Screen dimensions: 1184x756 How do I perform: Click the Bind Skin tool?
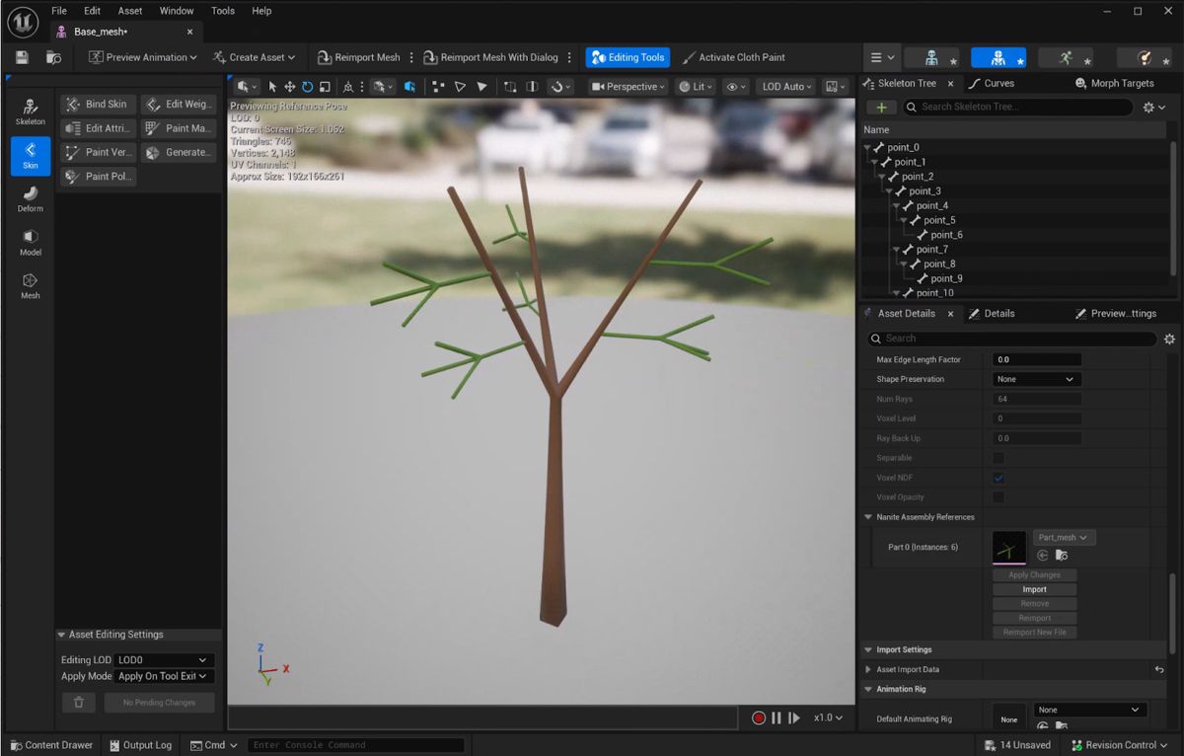(97, 104)
